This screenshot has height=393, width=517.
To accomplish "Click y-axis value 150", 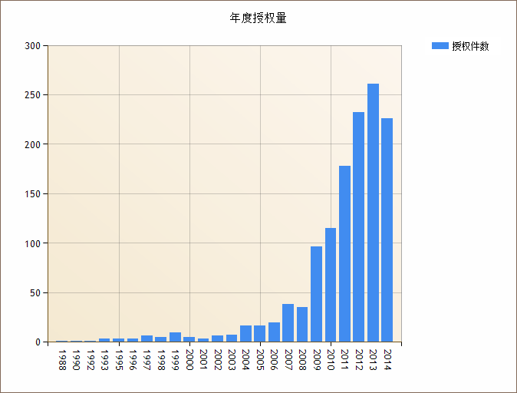I will point(33,194).
